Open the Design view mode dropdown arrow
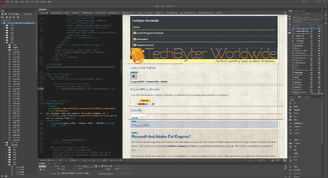This screenshot has height=178, width=328. point(174,6)
